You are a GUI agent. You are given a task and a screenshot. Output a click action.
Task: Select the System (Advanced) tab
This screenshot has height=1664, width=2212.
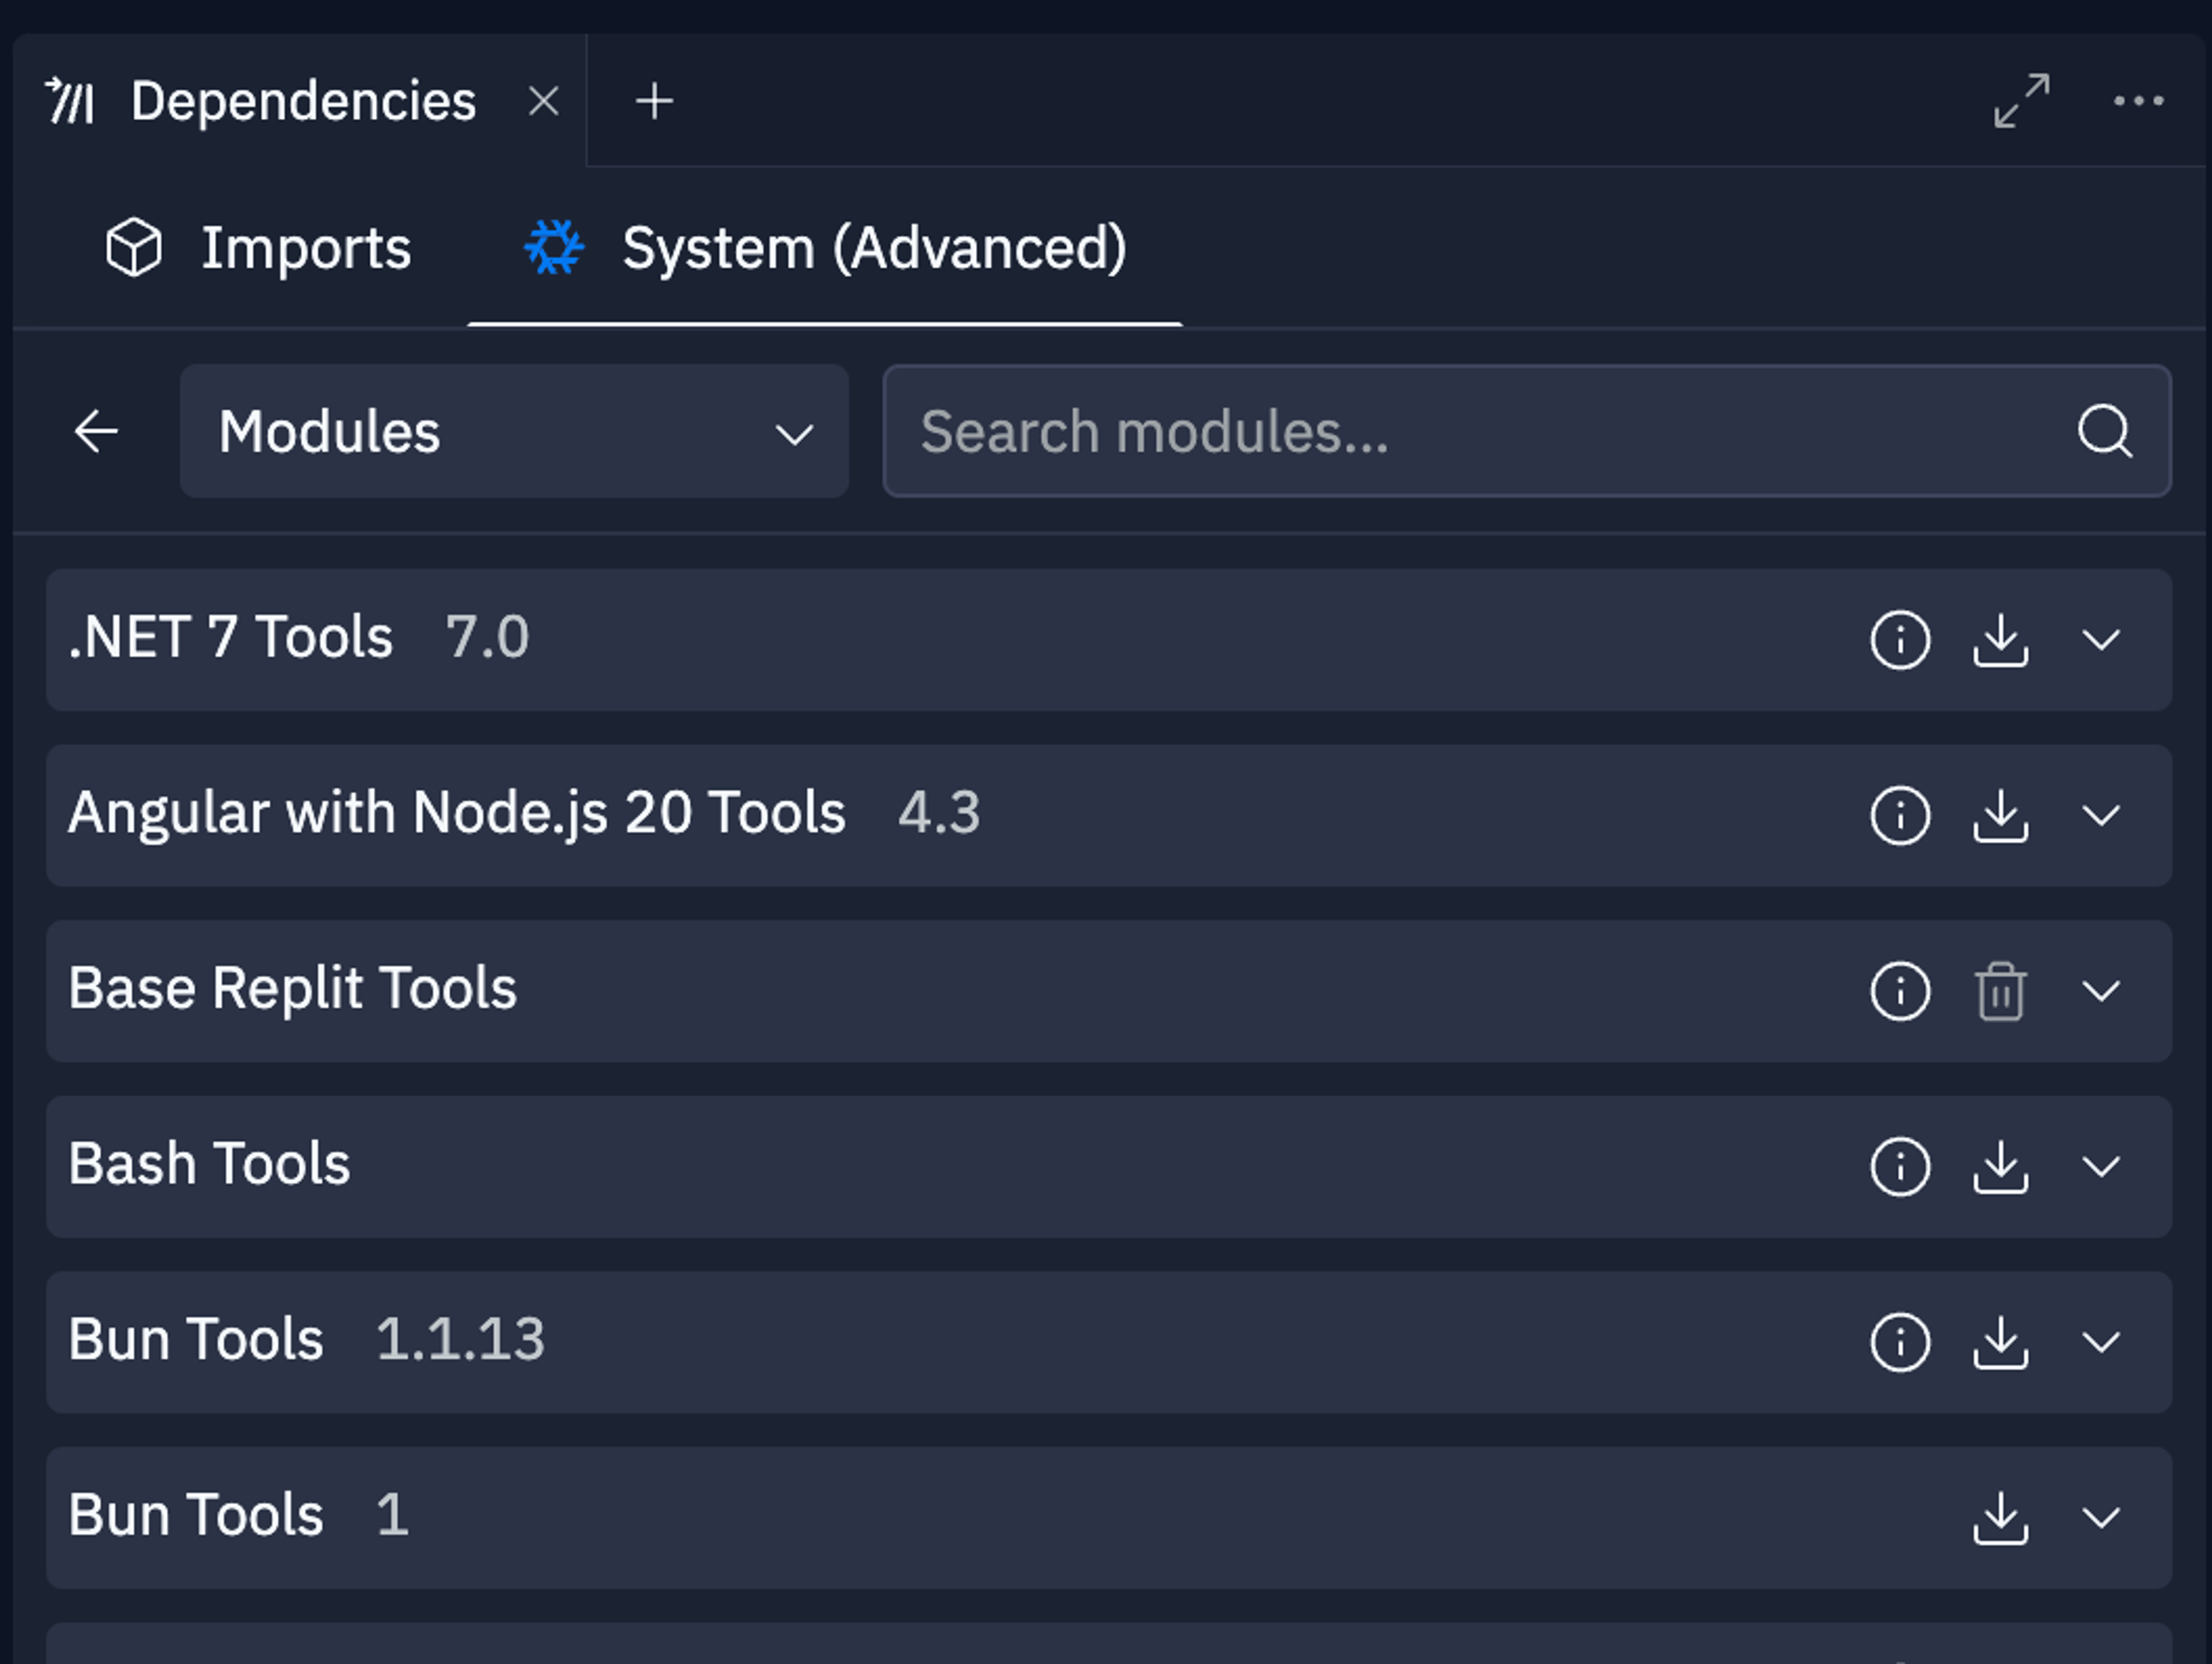pos(825,248)
